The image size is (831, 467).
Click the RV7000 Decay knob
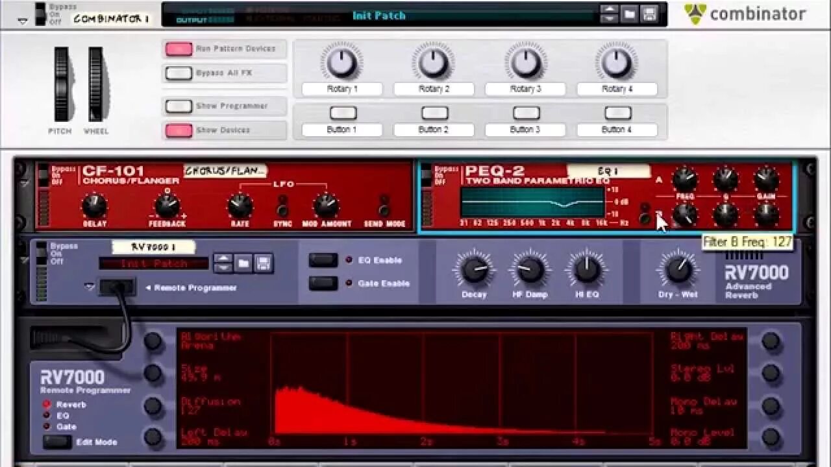tap(475, 270)
